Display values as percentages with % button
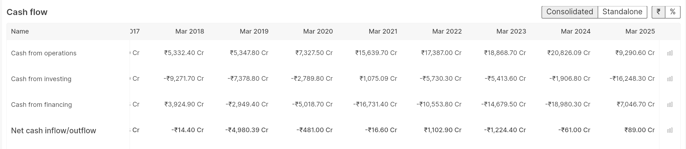Image resolution: width=686 pixels, height=149 pixels. (x=673, y=12)
